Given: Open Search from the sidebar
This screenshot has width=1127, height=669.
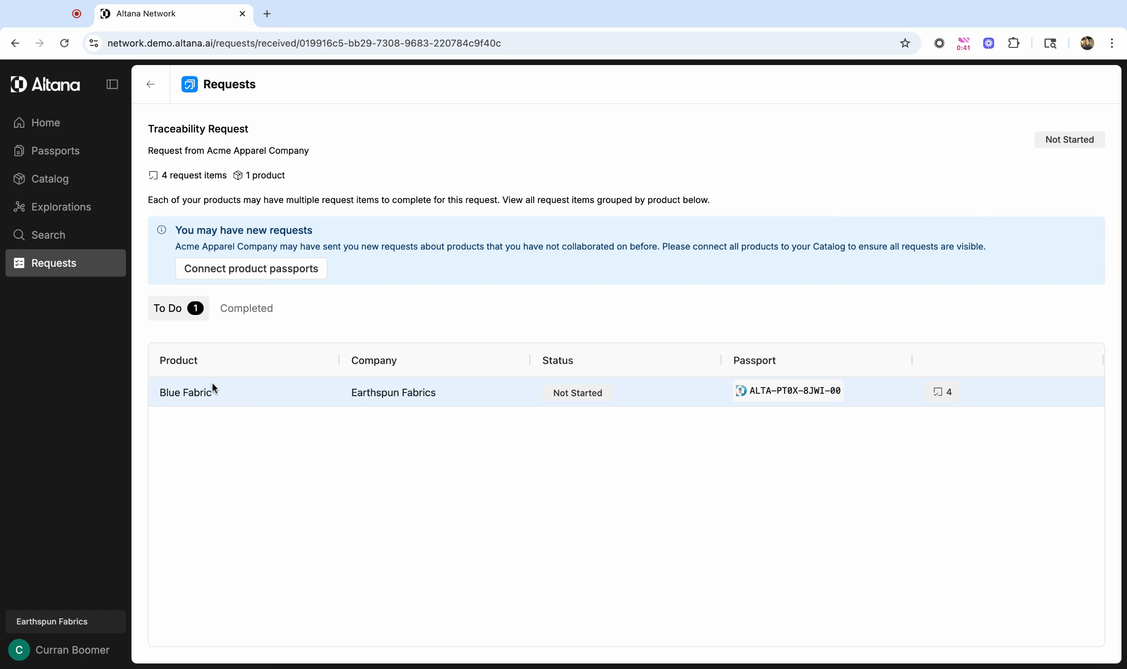Looking at the screenshot, I should point(48,235).
